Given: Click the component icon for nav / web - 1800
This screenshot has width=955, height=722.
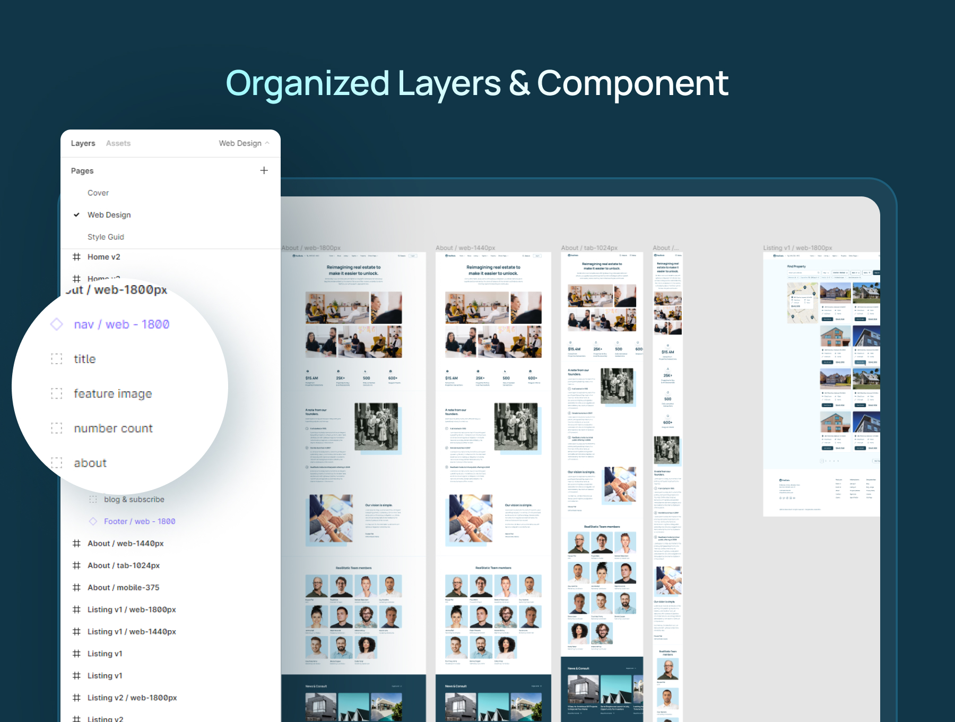Looking at the screenshot, I should click(x=57, y=324).
